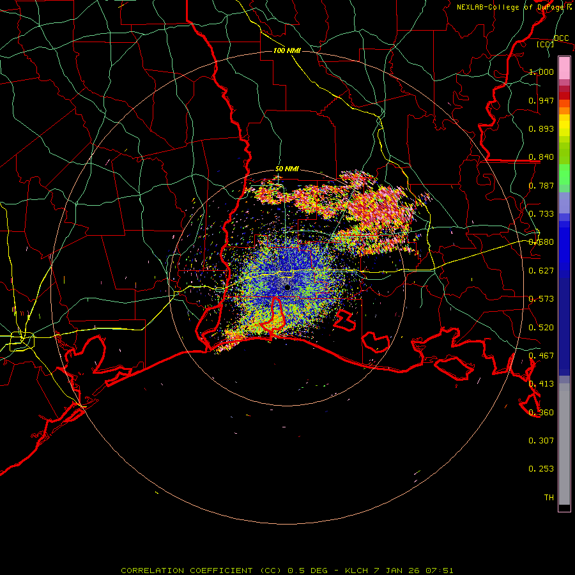Click the 0.520 value on color scale
This screenshot has width=575, height=575.
[541, 328]
